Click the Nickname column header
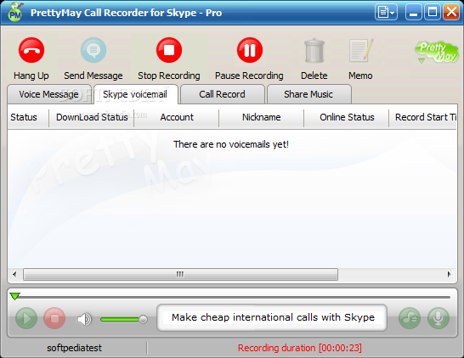The image size is (464, 358). pyautogui.click(x=262, y=117)
